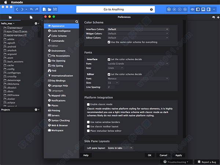The image size is (220, 165).
Task: Stop macro recording with the stop icon
Action: 174,10
